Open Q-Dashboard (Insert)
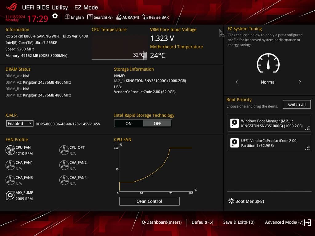Screen dimensions: 315x236 (162, 222)
